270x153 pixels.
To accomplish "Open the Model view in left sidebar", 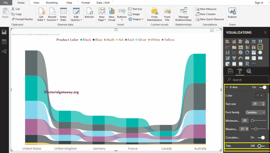I will click(4, 52).
